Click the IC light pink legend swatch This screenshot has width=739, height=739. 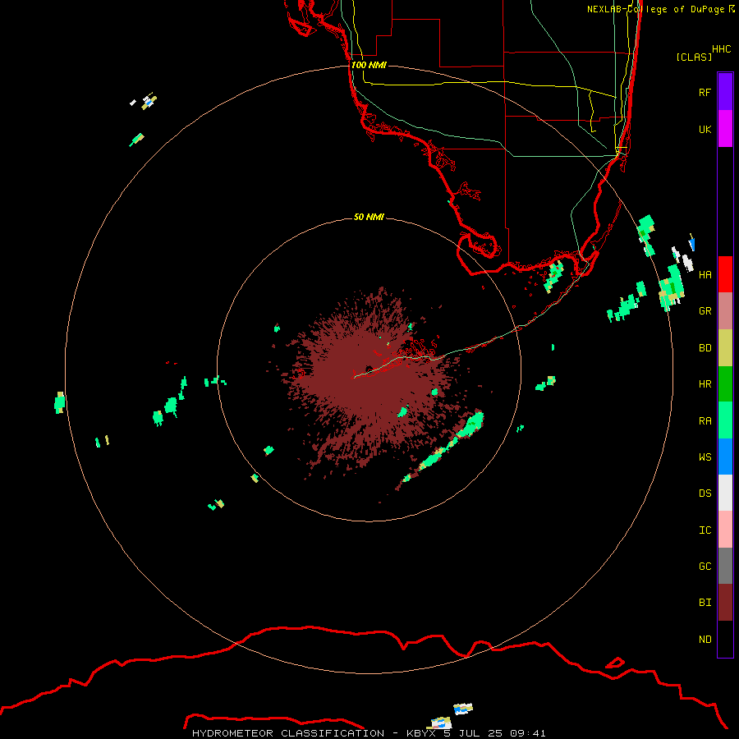pyautogui.click(x=725, y=530)
